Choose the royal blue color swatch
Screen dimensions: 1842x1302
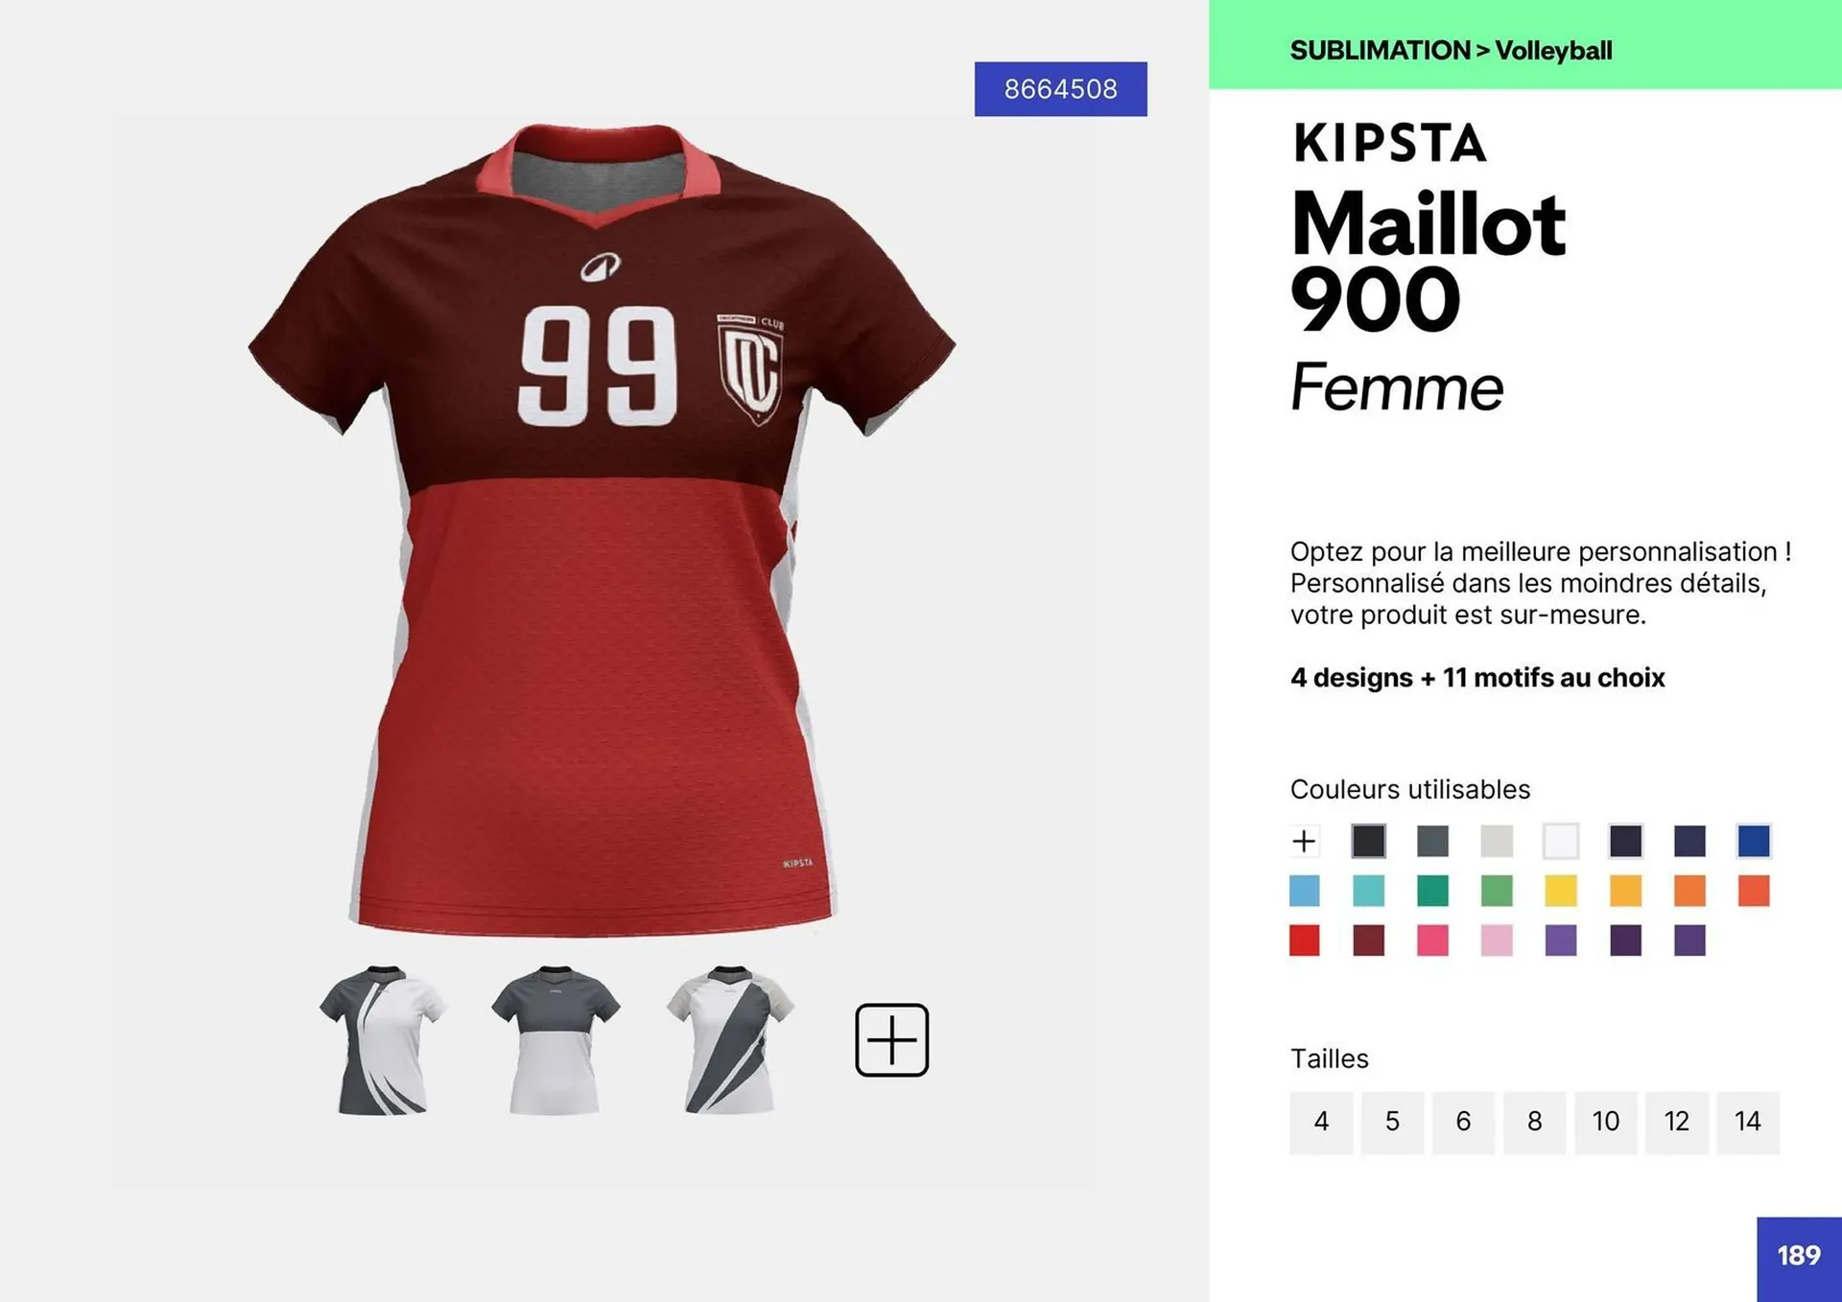pos(1754,841)
